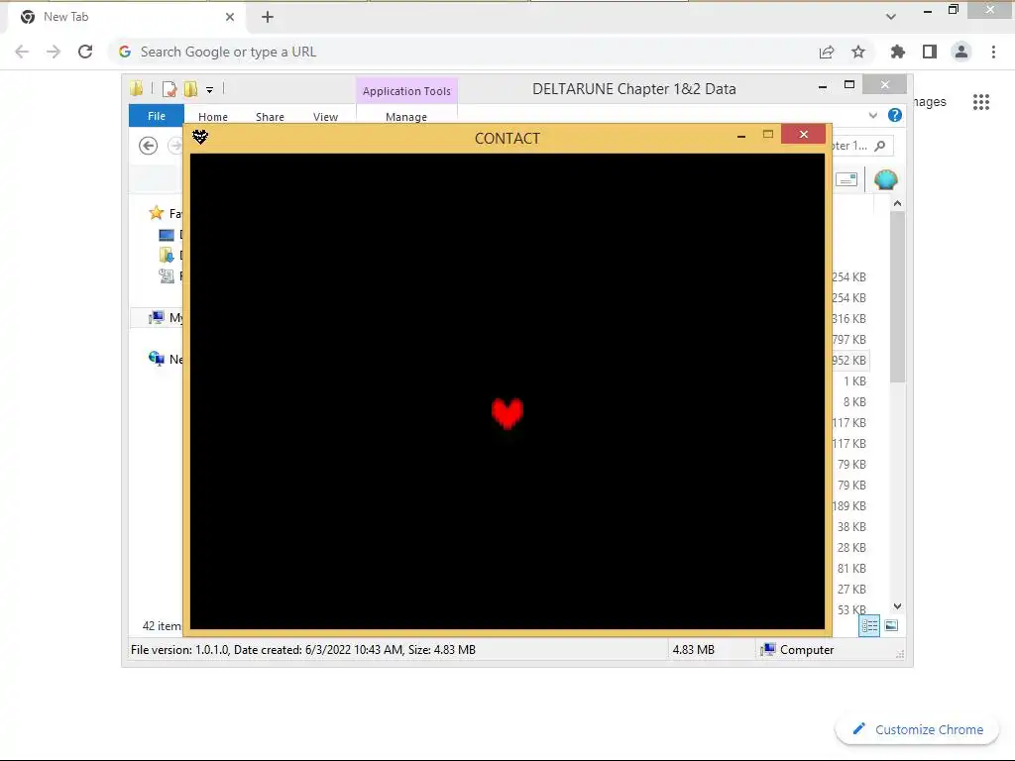
Task: Click the 316 KB file size cell
Action: [849, 319]
